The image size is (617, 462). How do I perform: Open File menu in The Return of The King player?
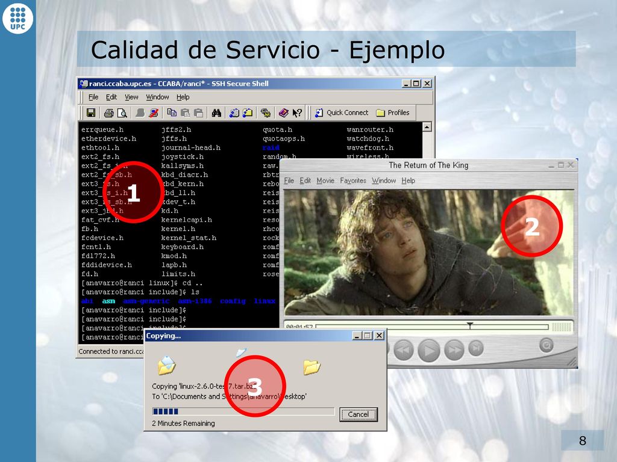(289, 180)
